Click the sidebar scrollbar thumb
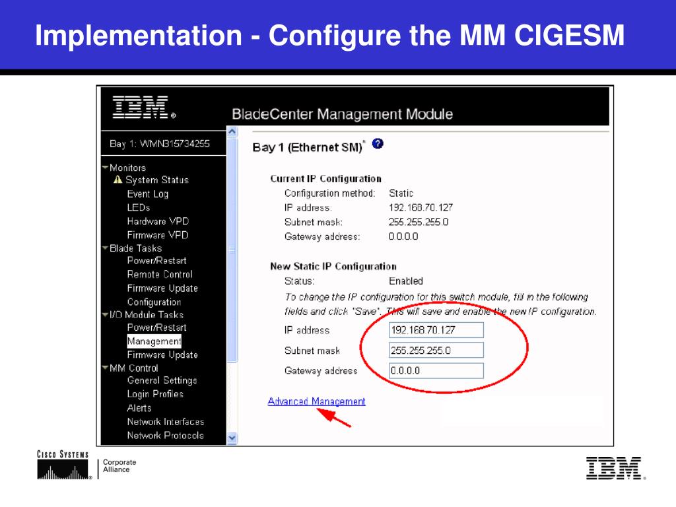 tap(232, 250)
